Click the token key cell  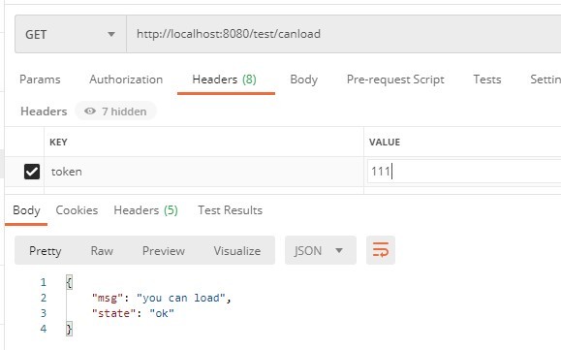point(203,172)
